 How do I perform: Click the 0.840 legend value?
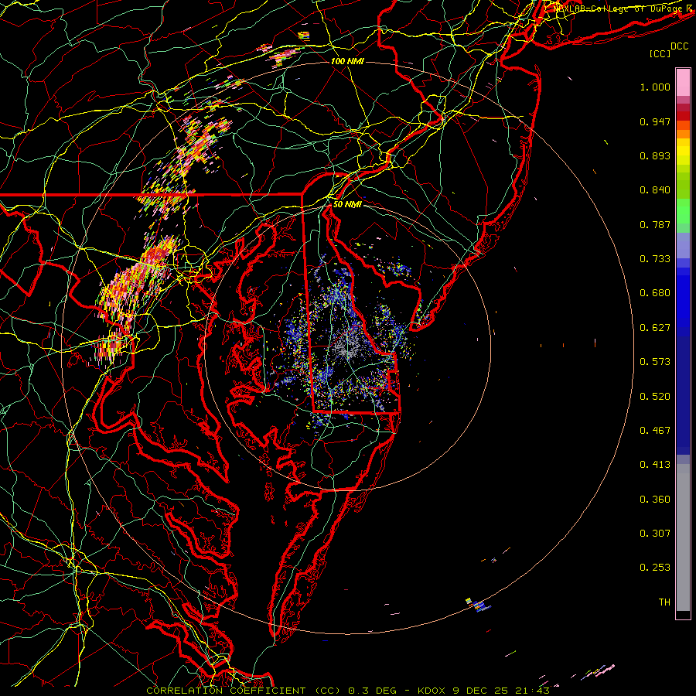coord(655,190)
